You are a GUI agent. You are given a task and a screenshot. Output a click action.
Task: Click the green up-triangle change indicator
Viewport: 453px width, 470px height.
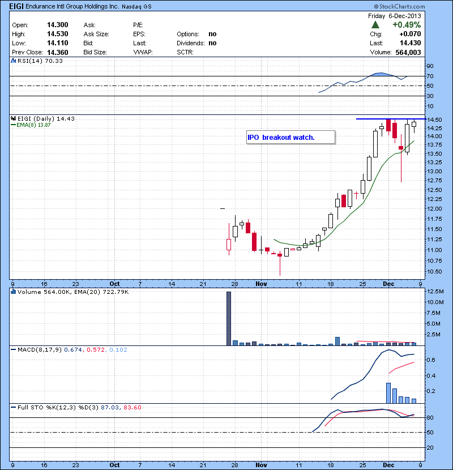(375, 24)
